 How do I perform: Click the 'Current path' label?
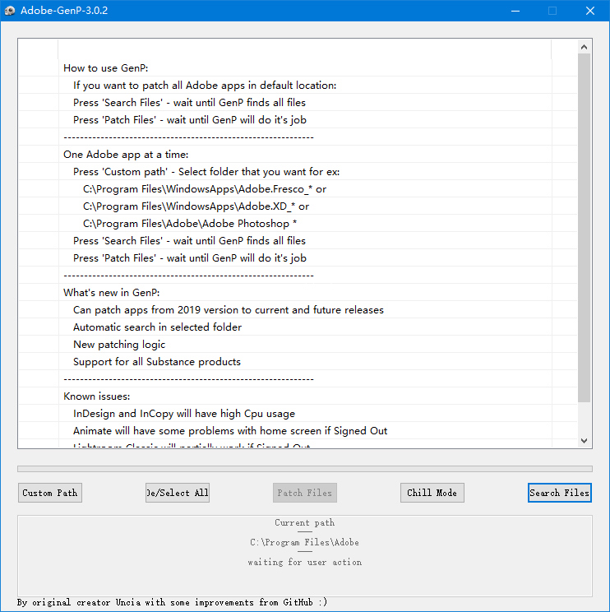tap(305, 522)
